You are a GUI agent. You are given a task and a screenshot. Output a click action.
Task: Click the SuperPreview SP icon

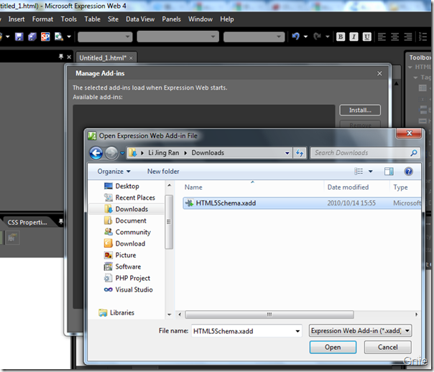click(x=45, y=37)
